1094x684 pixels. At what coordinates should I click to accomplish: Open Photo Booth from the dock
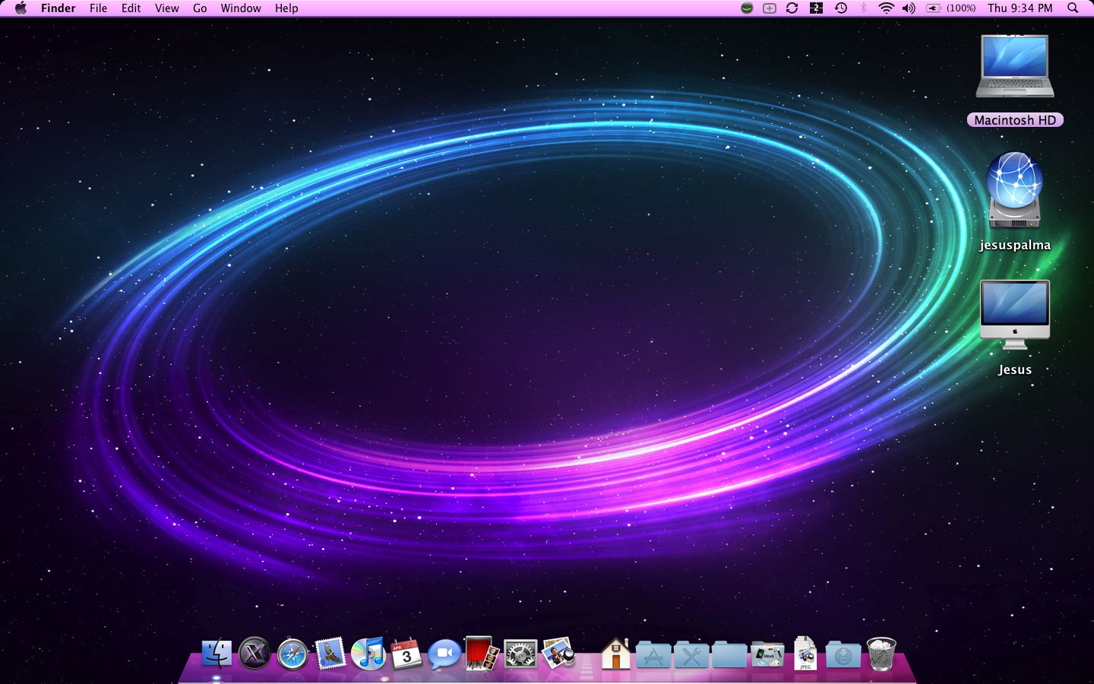(x=482, y=654)
